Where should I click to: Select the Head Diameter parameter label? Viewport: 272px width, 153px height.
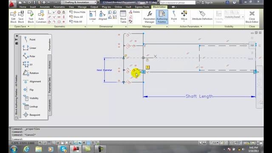coord(104,70)
